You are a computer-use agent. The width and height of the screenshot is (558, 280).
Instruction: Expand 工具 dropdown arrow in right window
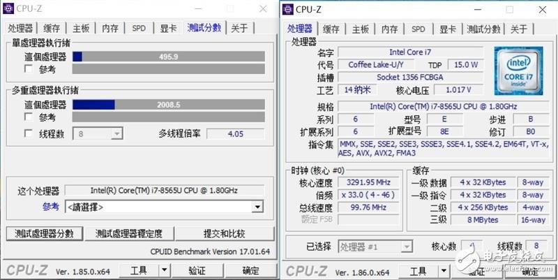click(443, 272)
